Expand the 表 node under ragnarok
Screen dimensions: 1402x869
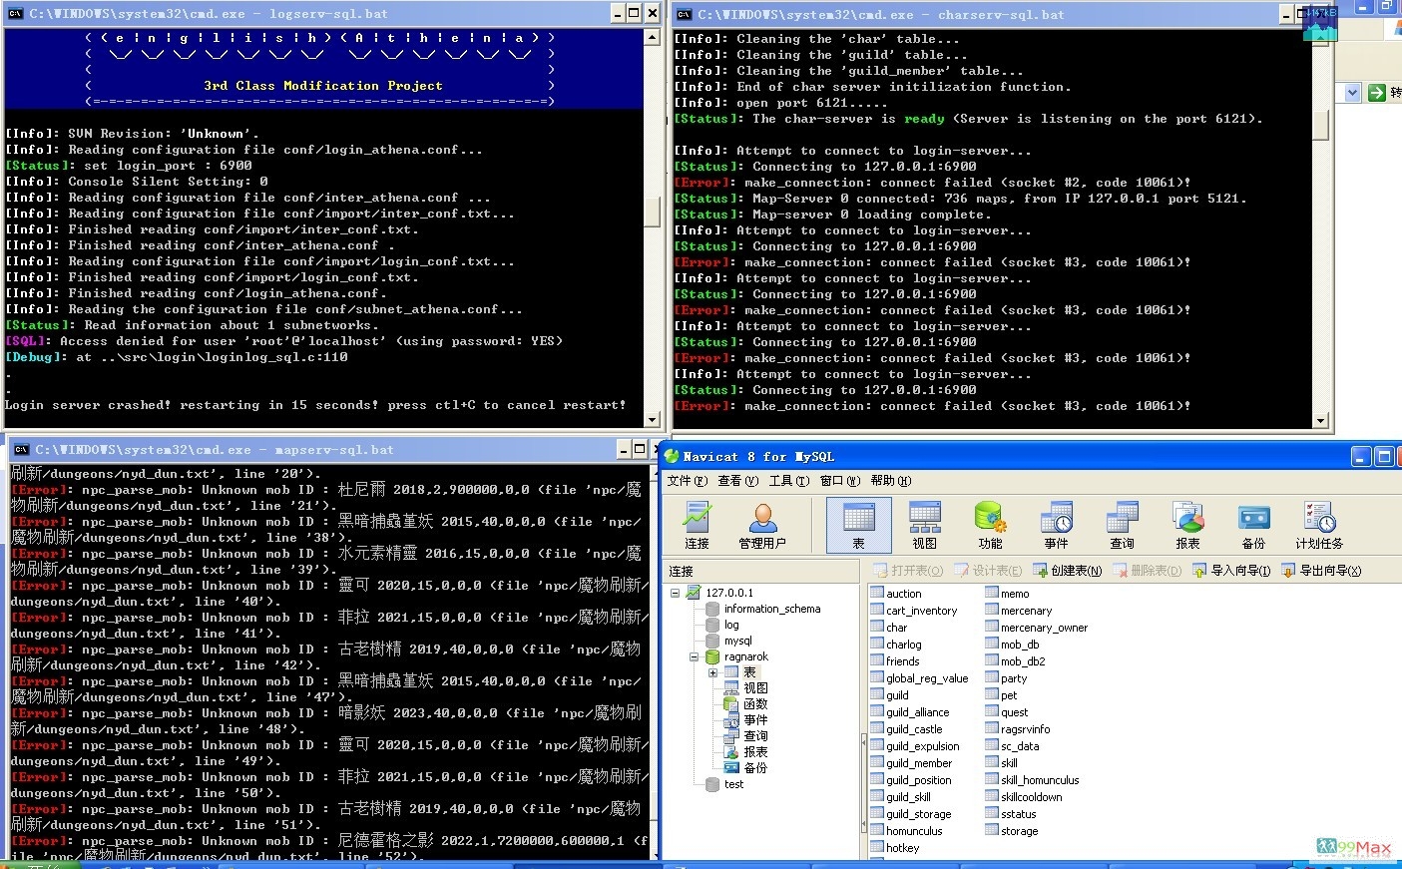[x=712, y=672]
